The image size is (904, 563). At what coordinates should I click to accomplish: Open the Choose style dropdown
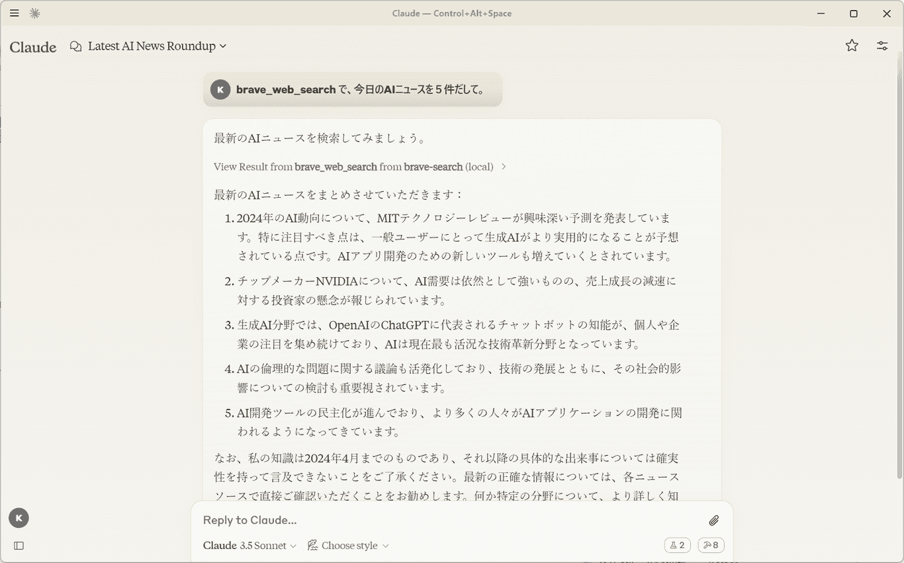(350, 545)
